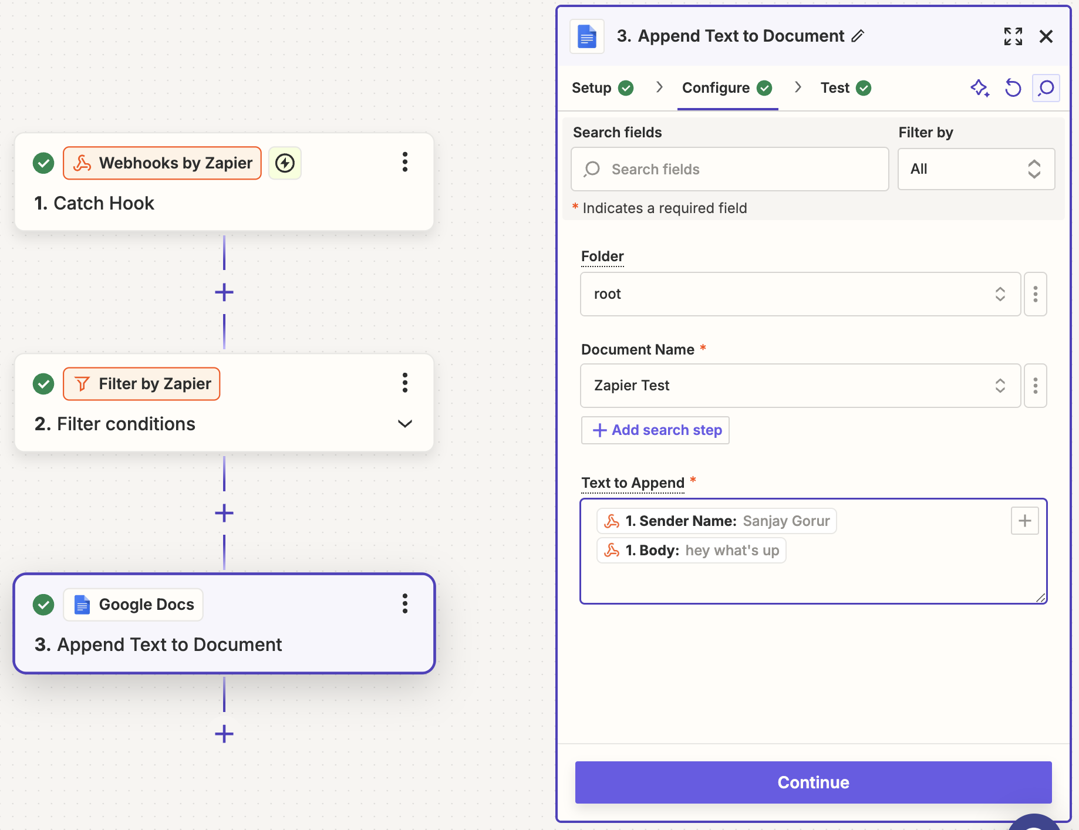Add step after Append Text to Document
This screenshot has height=830, width=1079.
point(224,734)
